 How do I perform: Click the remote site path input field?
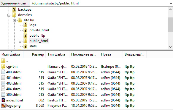point(99,3)
